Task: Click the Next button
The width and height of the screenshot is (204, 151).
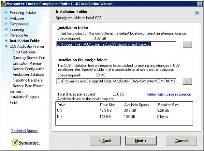Action: (x=141, y=140)
